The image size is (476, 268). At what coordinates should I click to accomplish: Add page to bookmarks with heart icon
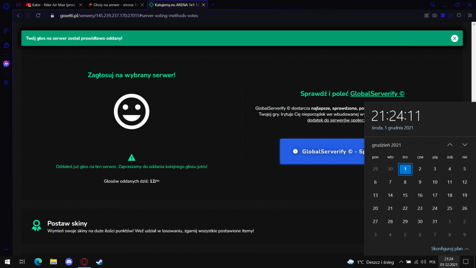(459, 16)
